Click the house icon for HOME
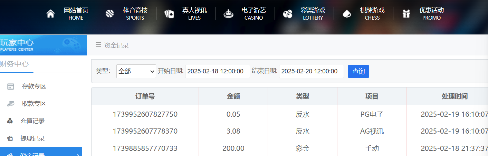The image size is (488, 156). (x=50, y=14)
